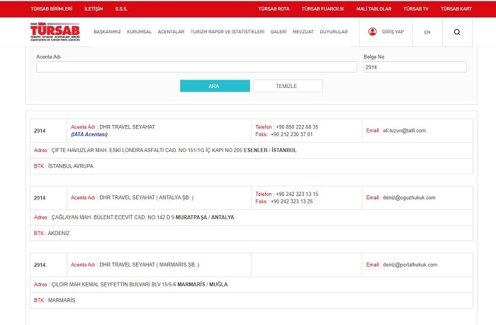
Task: Focus the Acenta Adı input field
Action: click(196, 67)
